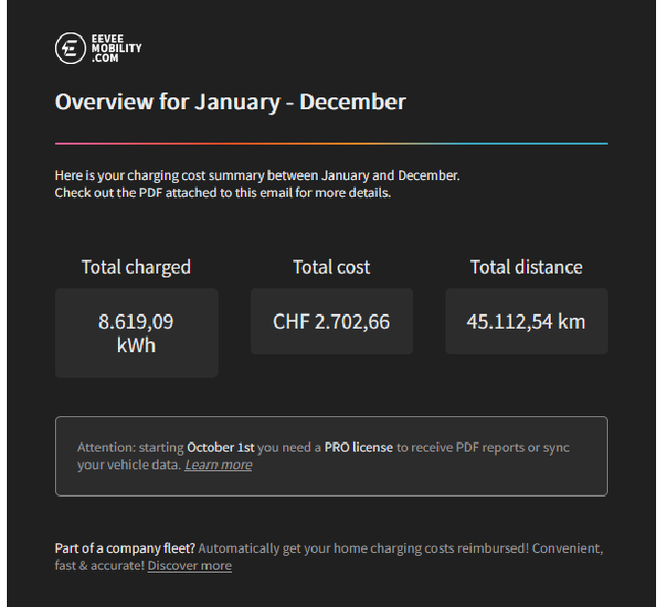The width and height of the screenshot is (659, 608).
Task: Select the CHF 2.702,66 cost card
Action: pyautogui.click(x=331, y=322)
